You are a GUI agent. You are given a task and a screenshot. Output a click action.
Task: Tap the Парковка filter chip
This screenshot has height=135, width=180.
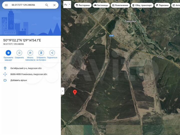(162, 5)
